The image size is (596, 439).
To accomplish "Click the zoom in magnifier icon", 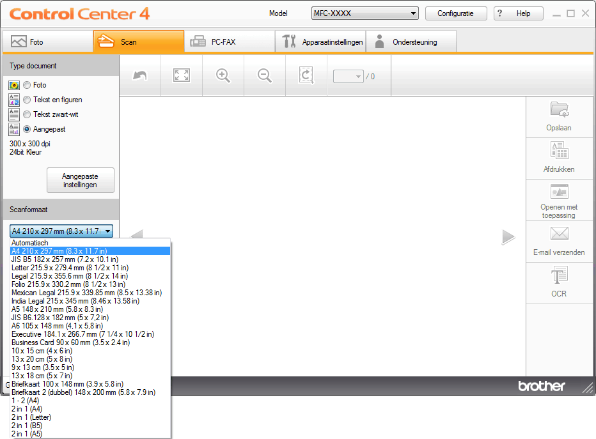I will 223,75.
